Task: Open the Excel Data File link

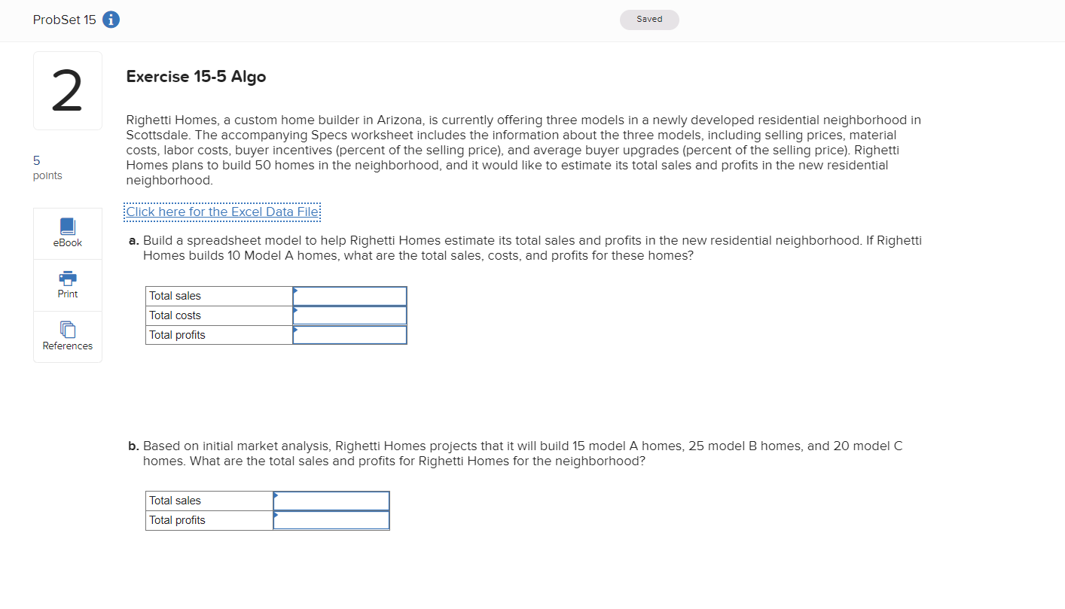Action: (222, 212)
